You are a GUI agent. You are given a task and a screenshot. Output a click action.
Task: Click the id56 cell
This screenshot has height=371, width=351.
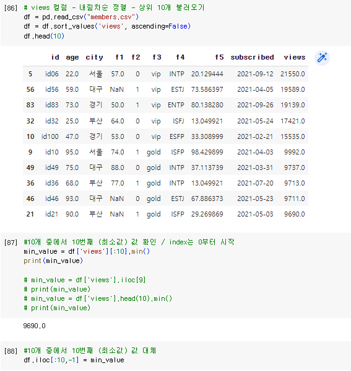tap(52, 89)
